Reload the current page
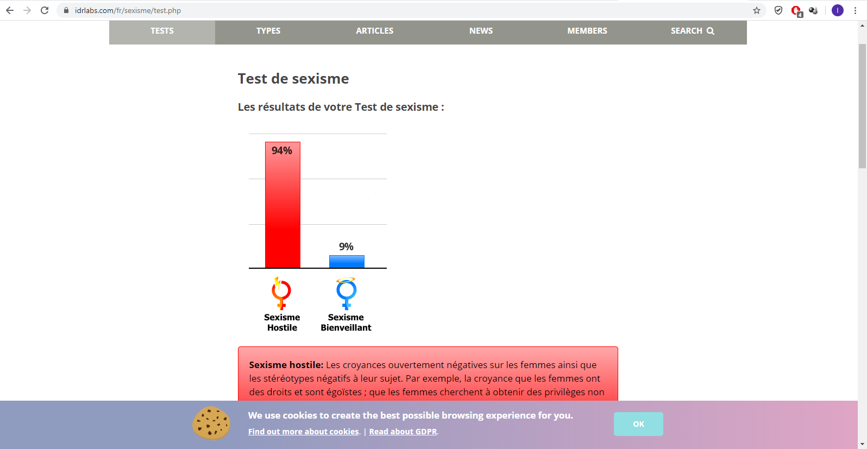The height and width of the screenshot is (449, 867). (45, 10)
